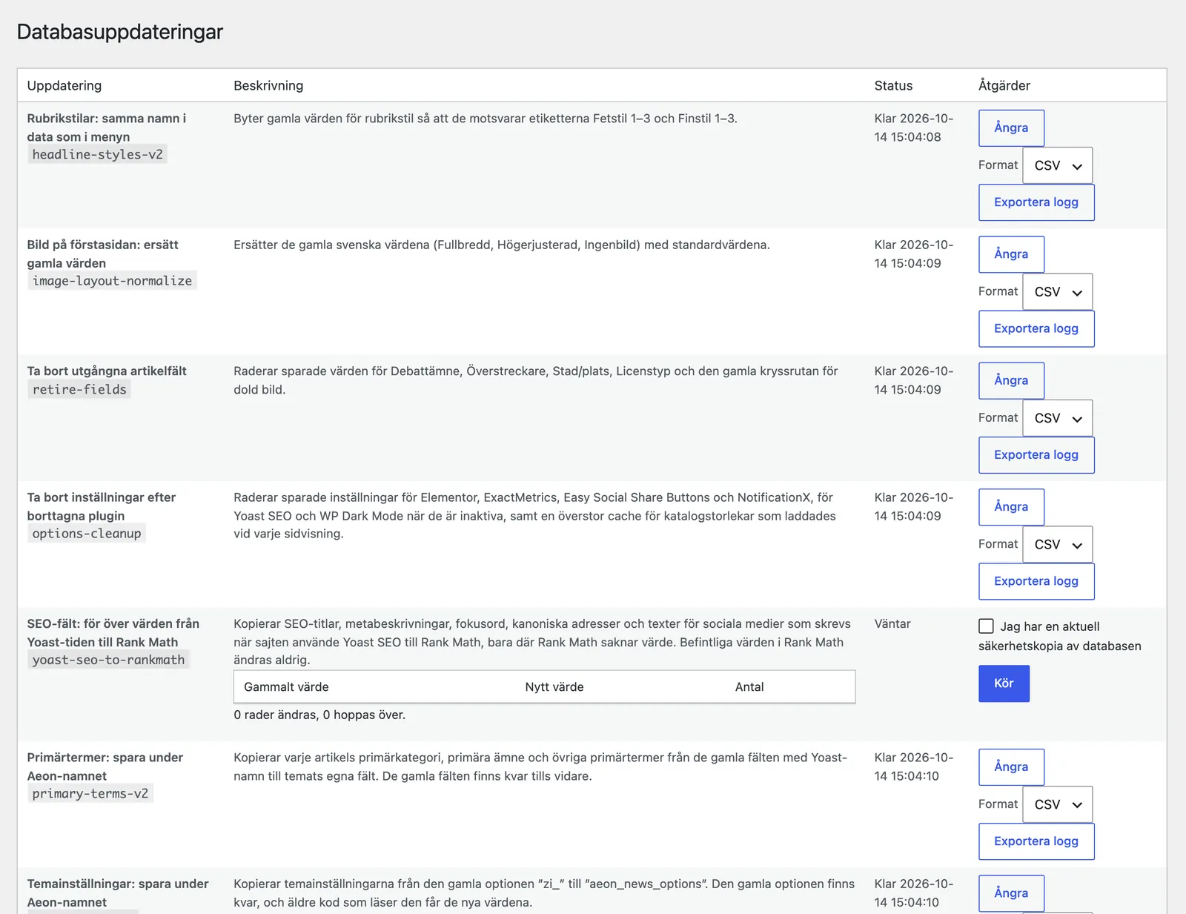The image size is (1186, 914).
Task: Open Format dropdown for primary-terms-v2 row
Action: (x=1058, y=804)
